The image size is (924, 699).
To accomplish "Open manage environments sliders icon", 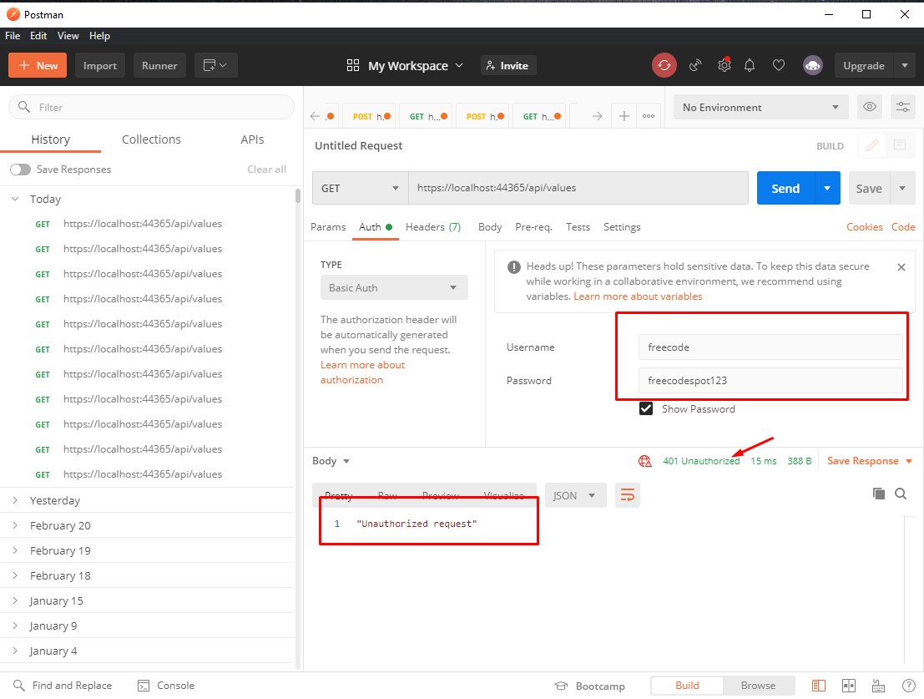I will 902,107.
